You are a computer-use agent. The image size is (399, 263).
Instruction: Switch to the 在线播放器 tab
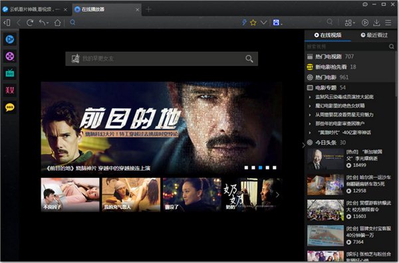tap(107, 9)
